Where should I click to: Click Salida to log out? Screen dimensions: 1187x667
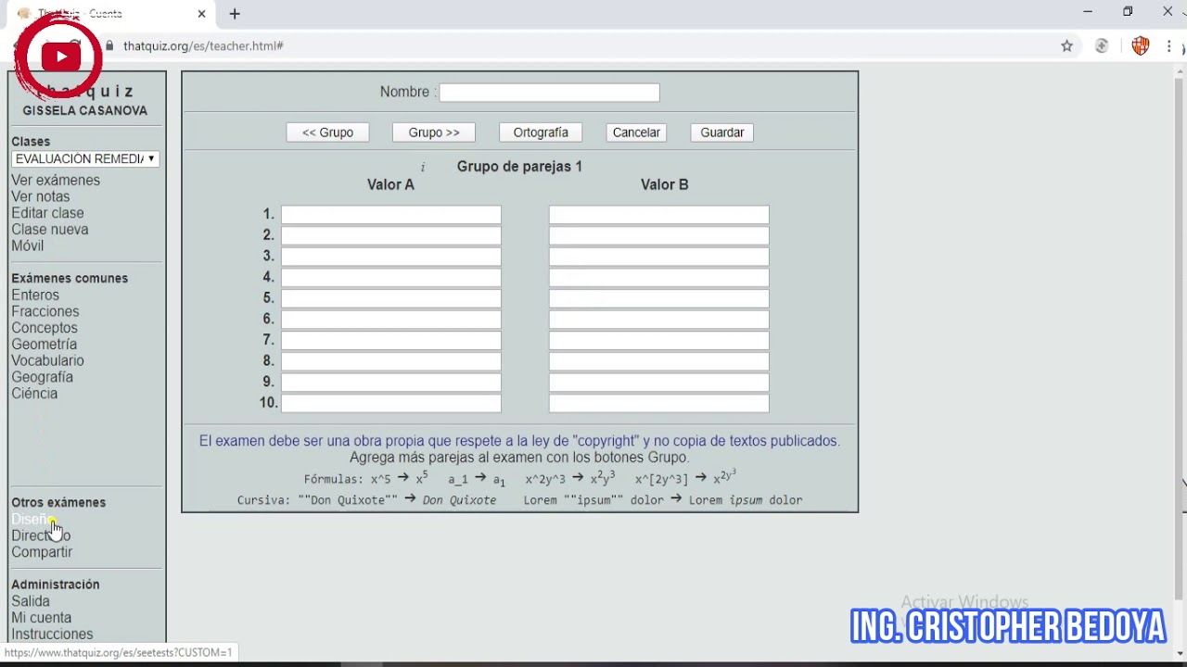pos(31,601)
